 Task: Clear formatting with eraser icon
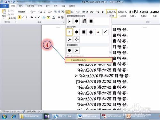[x=55, y=12]
